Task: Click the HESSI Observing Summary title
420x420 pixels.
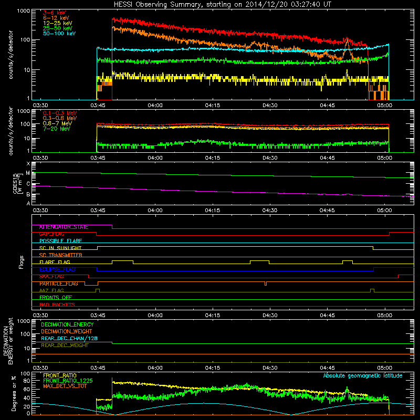Action: (223, 4)
